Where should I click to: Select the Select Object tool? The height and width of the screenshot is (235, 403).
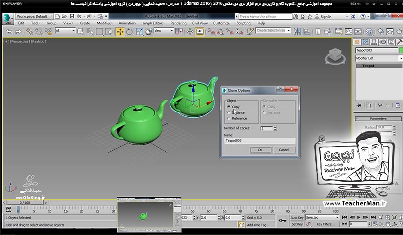pos(81,32)
